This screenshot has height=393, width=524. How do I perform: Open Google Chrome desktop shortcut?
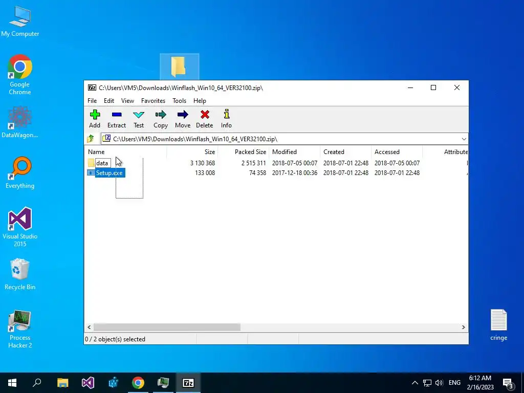tap(20, 75)
